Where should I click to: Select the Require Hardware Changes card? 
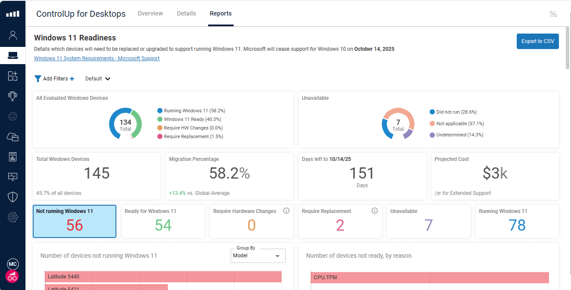252,221
